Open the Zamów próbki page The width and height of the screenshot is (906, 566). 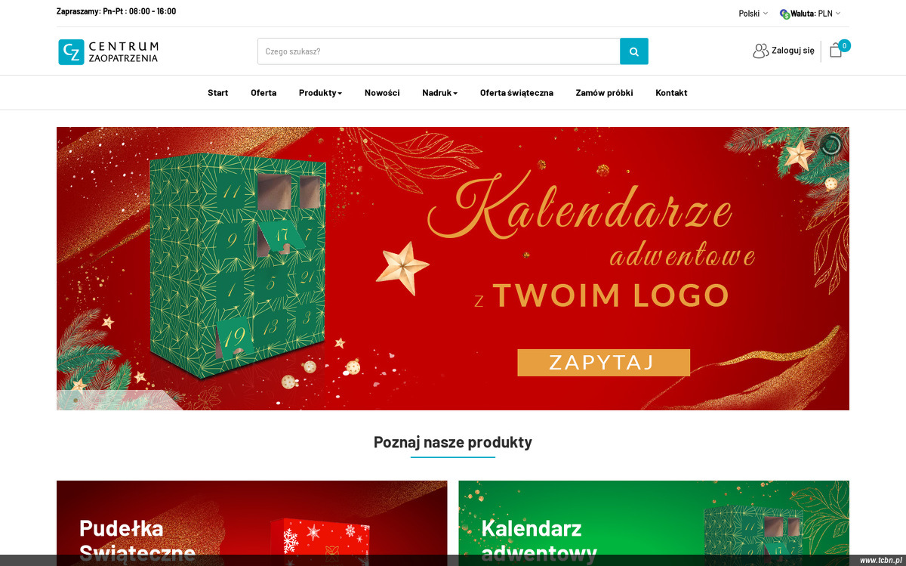[x=604, y=93]
